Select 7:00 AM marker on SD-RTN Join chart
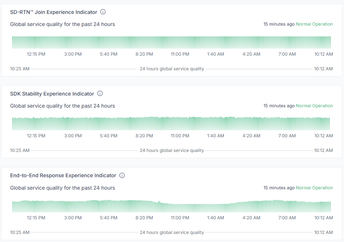Image resolution: width=344 pixels, height=242 pixels. 287,54
